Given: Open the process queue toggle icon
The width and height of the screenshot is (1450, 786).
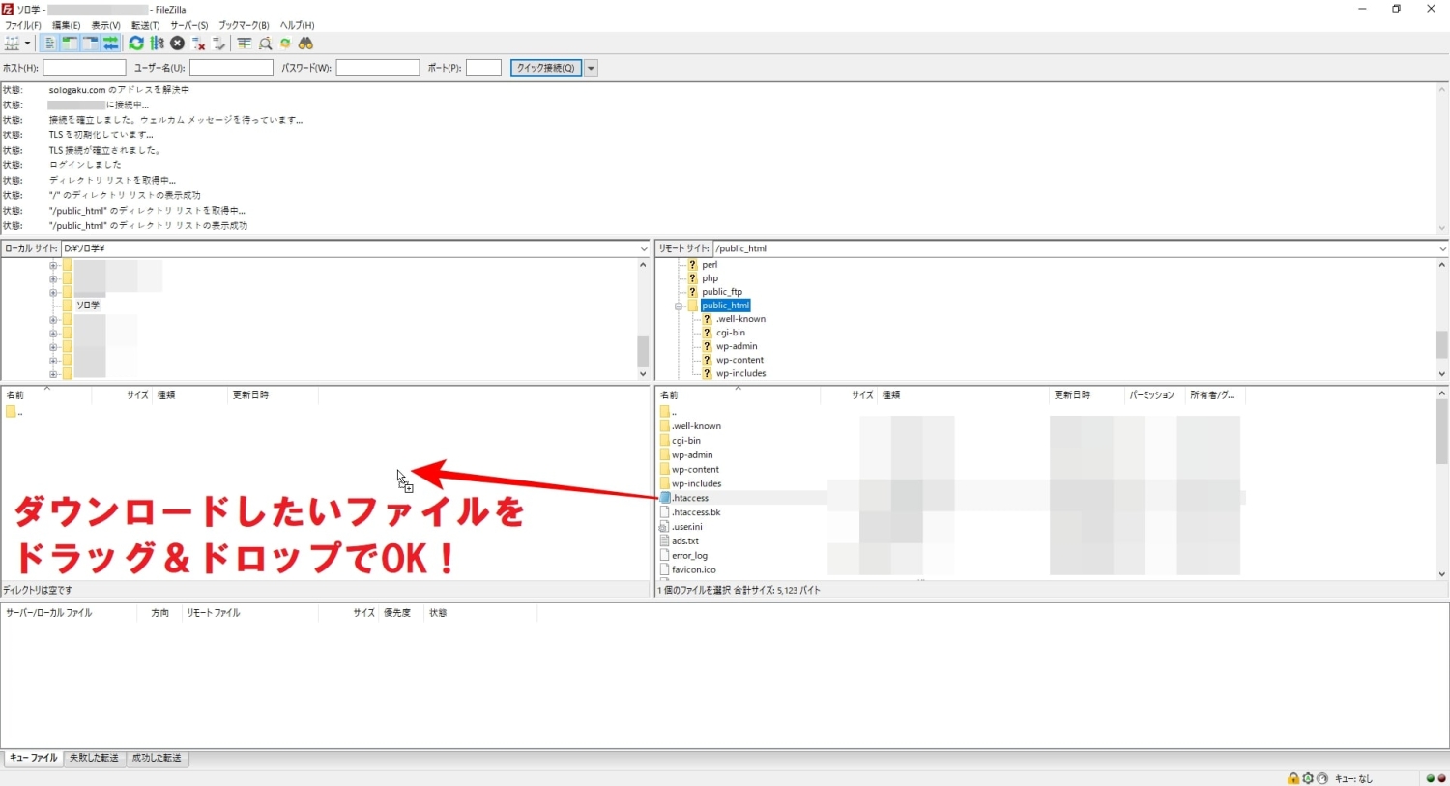Looking at the screenshot, I should coord(157,44).
